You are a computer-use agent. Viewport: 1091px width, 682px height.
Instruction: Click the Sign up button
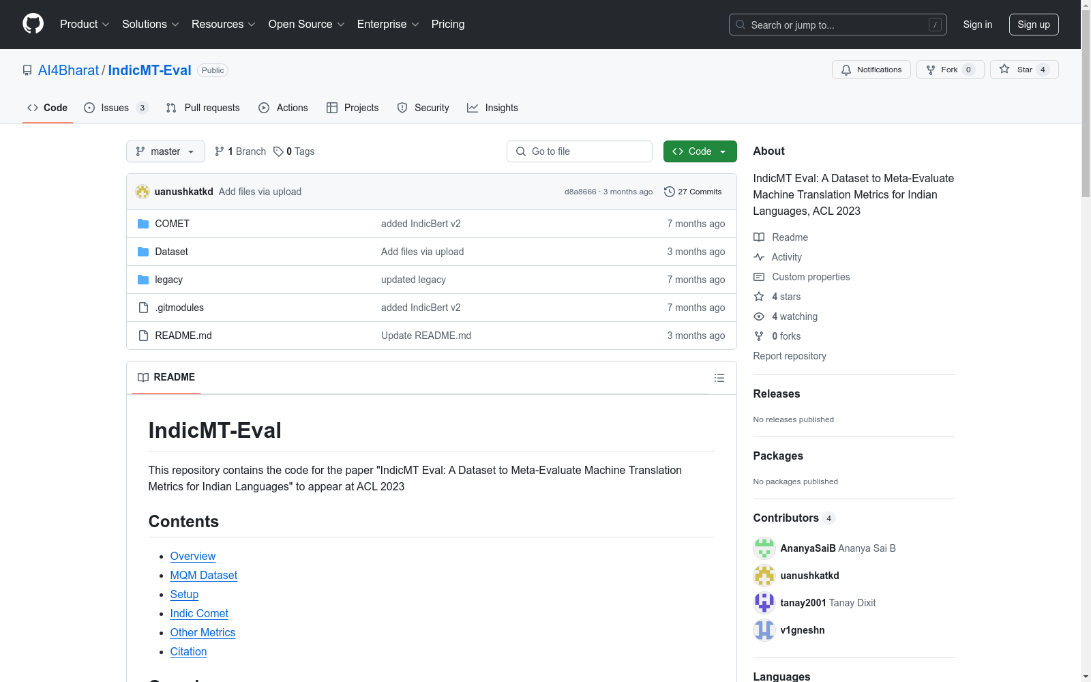click(1034, 25)
